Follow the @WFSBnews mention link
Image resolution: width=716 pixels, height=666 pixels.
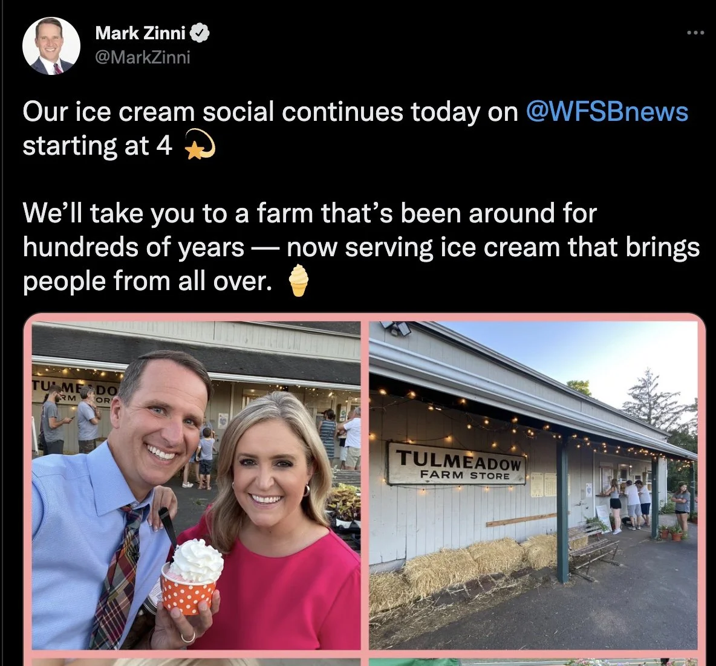607,112
